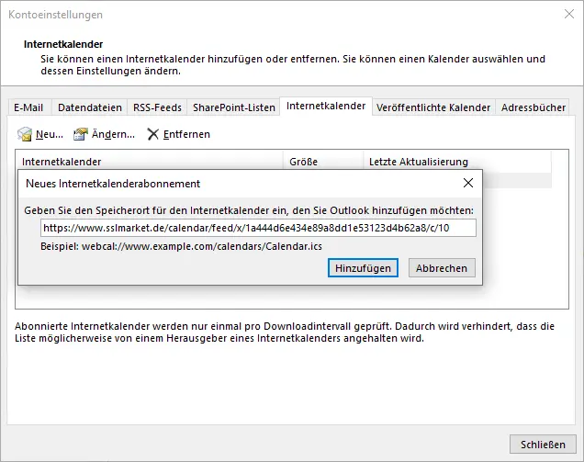Click the Internetkalender bold heading
This screenshot has height=462, width=584.
63,44
